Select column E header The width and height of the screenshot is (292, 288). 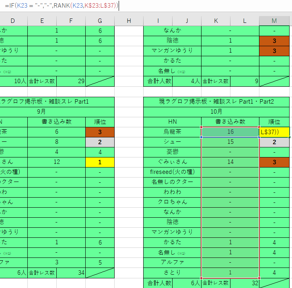[42, 20]
